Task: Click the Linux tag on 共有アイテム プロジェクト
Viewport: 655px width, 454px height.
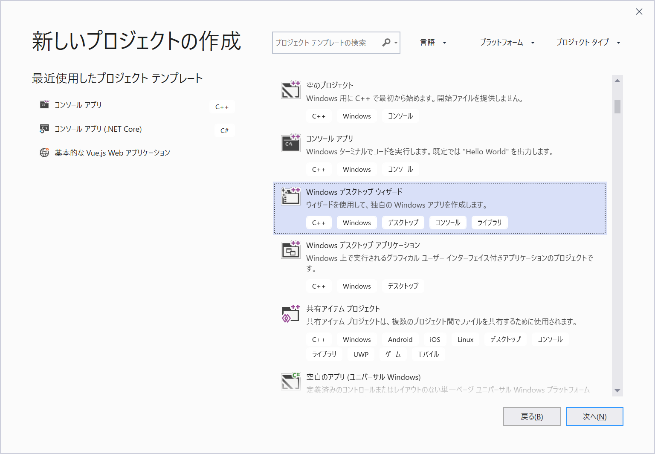Action: 465,339
